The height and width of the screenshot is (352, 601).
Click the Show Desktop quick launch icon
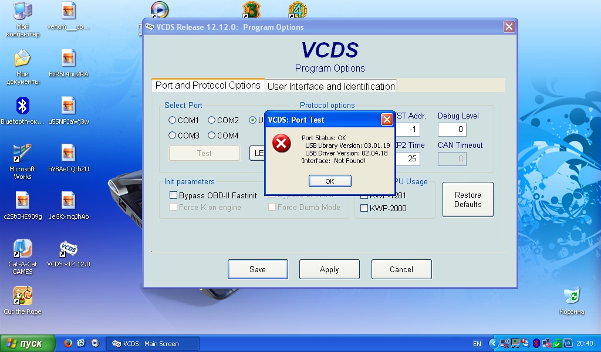(81, 343)
